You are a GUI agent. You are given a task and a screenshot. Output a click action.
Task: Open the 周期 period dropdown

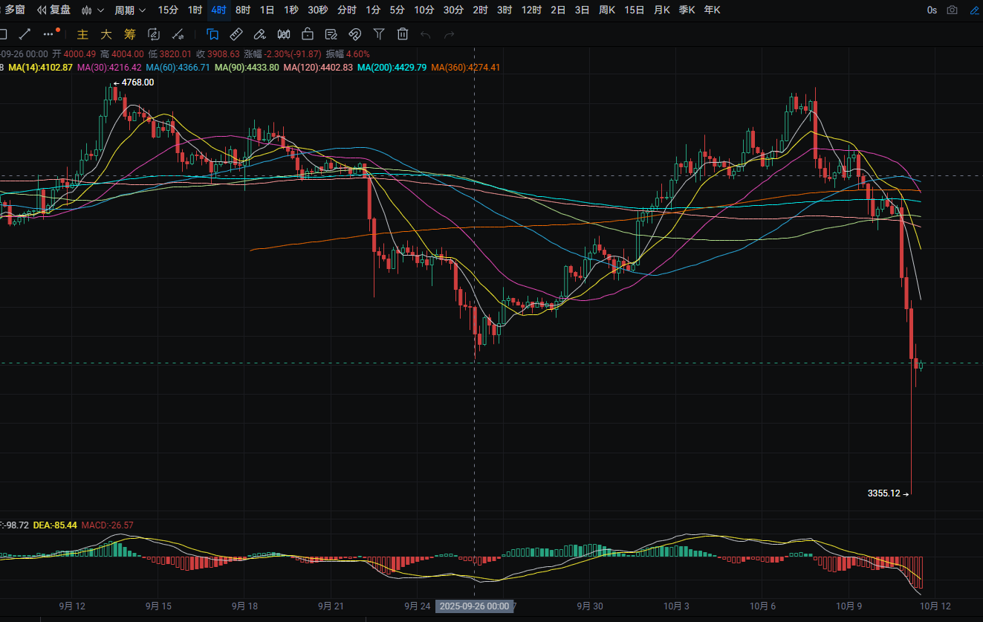(x=130, y=10)
